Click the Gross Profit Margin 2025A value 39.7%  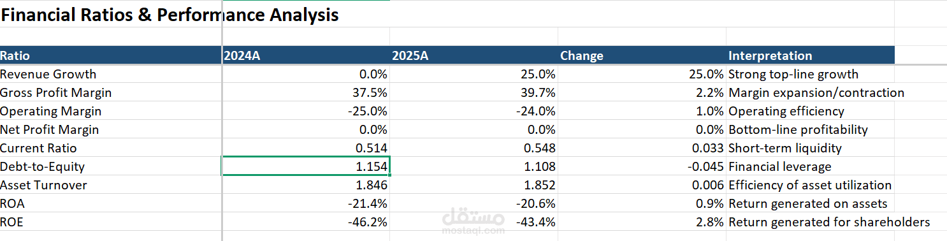pyautogui.click(x=474, y=92)
